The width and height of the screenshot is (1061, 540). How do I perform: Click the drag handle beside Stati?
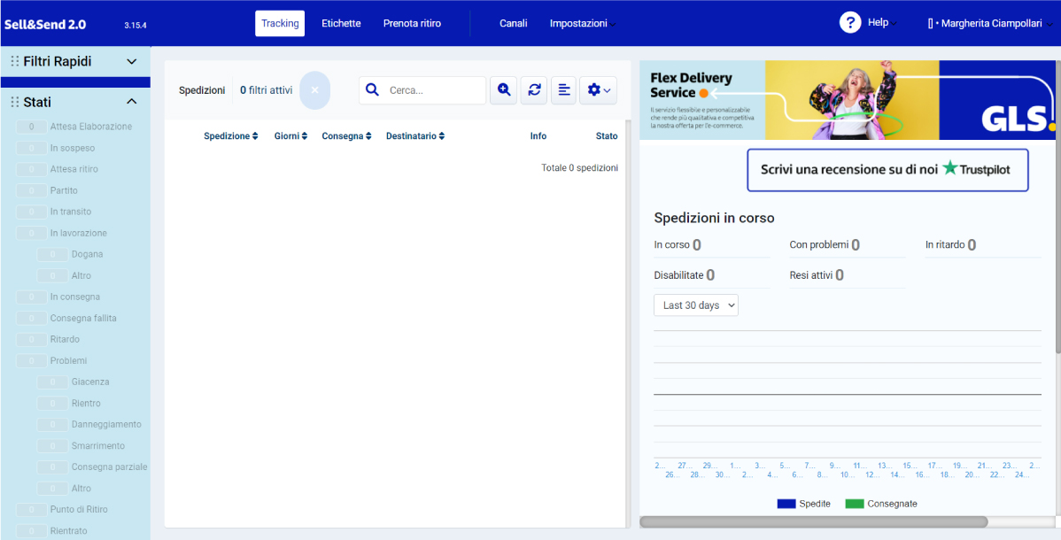14,103
